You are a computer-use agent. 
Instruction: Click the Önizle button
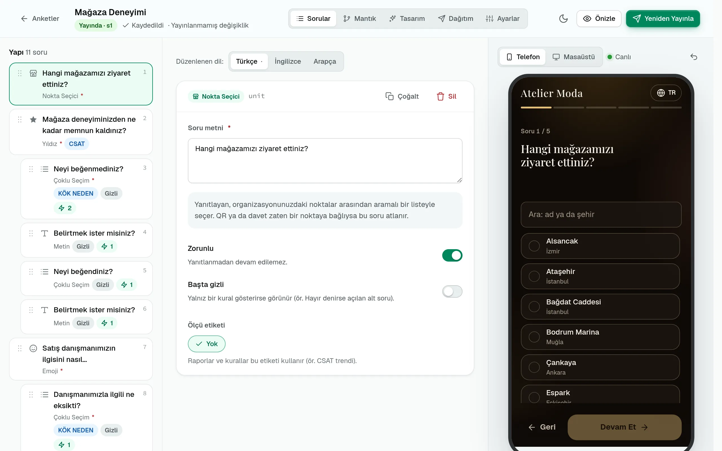[599, 19]
